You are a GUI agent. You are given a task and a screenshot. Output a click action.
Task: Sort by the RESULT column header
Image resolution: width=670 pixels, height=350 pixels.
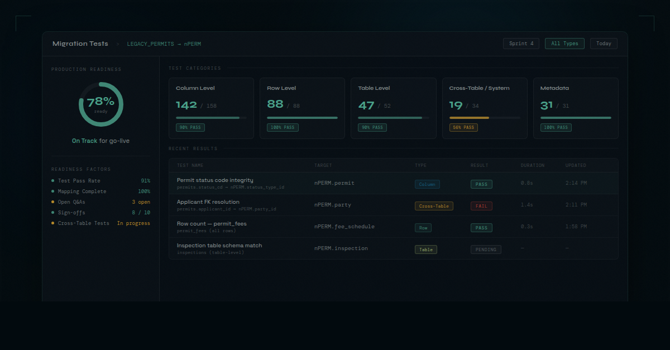point(480,166)
